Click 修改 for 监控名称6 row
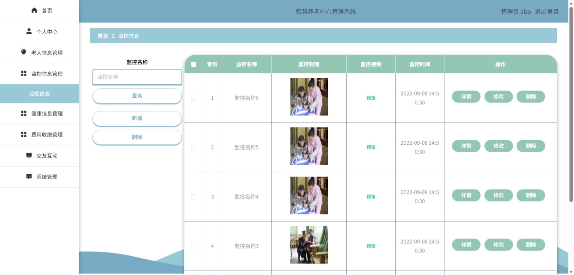This screenshot has height=275, width=574. point(498,96)
